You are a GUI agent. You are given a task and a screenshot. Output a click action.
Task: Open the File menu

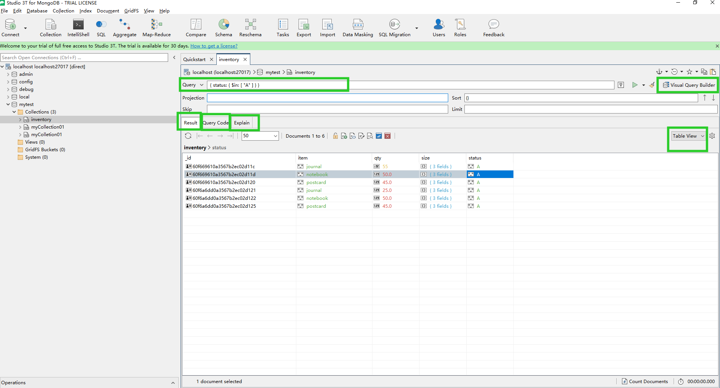[5, 11]
